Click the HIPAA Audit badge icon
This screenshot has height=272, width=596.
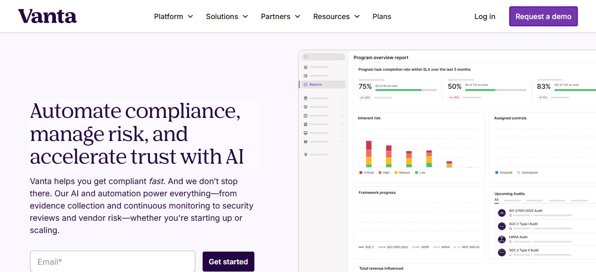coord(502,239)
